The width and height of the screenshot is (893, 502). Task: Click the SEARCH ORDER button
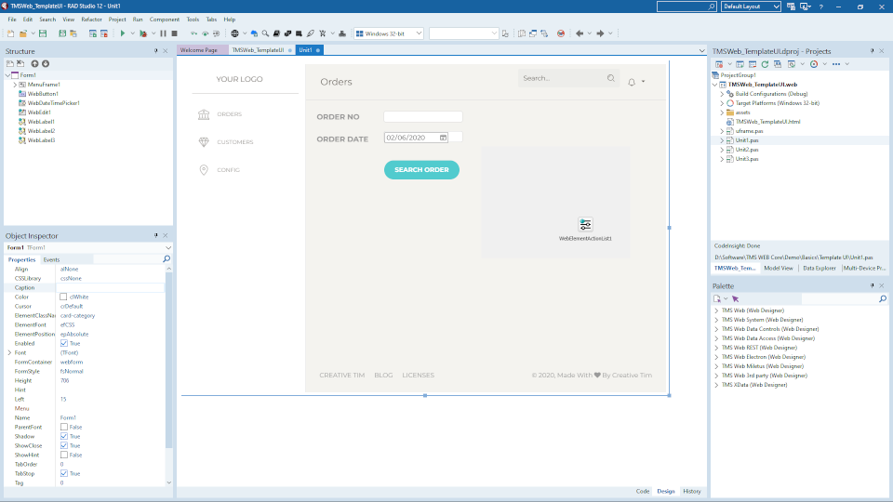[421, 169]
